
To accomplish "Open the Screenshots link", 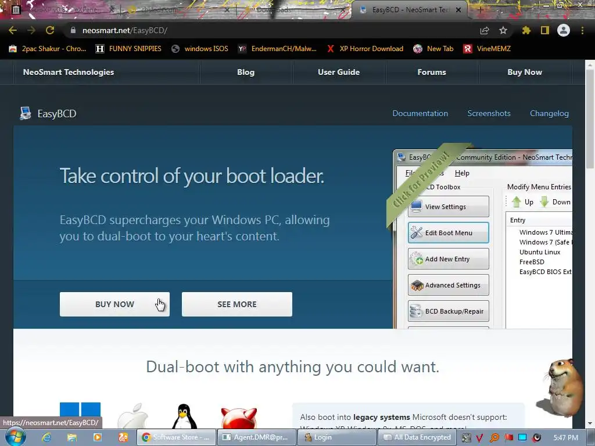I will tap(489, 113).
